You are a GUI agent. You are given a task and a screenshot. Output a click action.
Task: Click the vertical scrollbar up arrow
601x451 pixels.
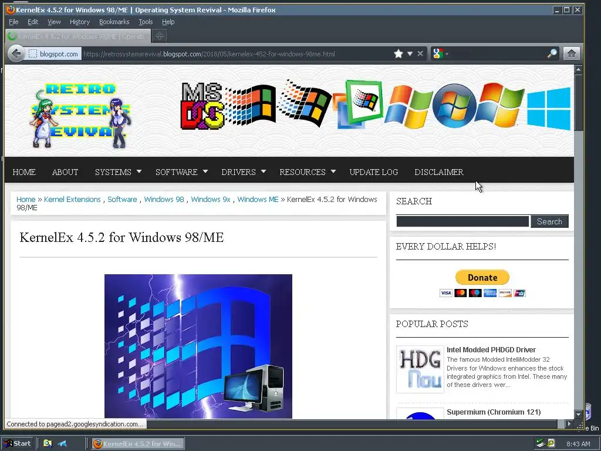[578, 69]
